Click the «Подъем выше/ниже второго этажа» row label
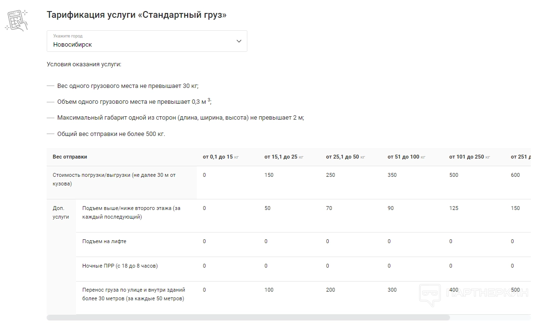 (131, 212)
